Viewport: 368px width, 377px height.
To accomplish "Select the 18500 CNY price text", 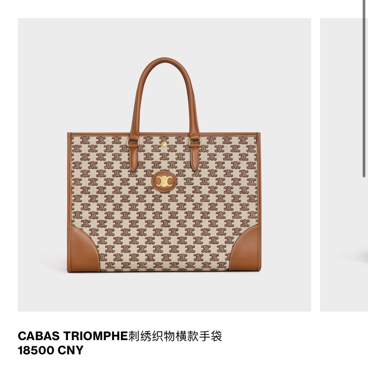I will (x=51, y=350).
